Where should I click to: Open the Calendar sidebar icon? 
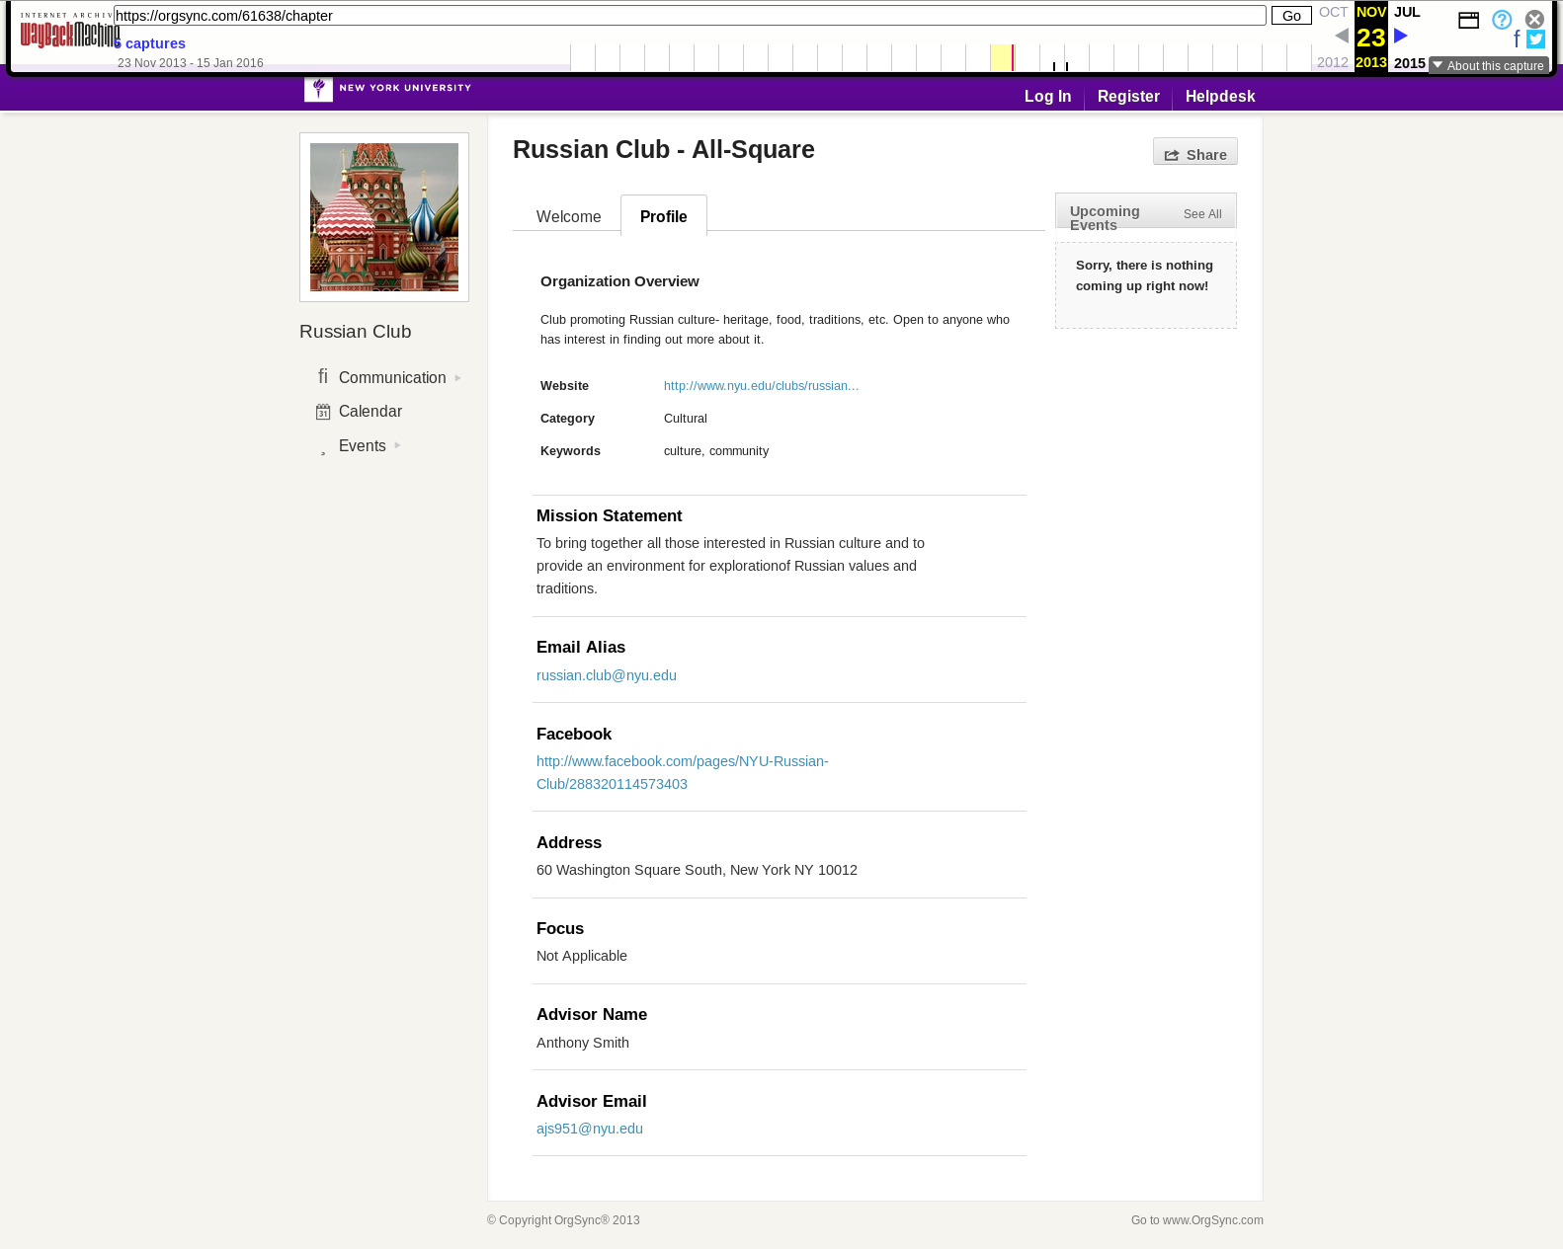323,412
